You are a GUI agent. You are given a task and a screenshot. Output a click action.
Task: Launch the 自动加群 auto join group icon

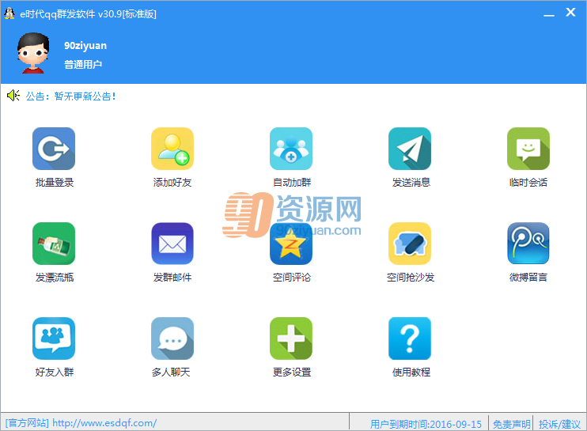[291, 149]
